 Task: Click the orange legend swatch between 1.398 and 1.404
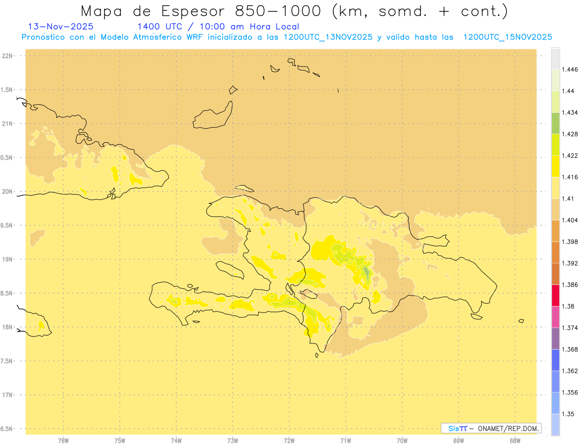[x=555, y=230]
